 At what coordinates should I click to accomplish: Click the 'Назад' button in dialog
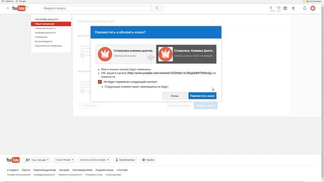pyautogui.click(x=174, y=96)
